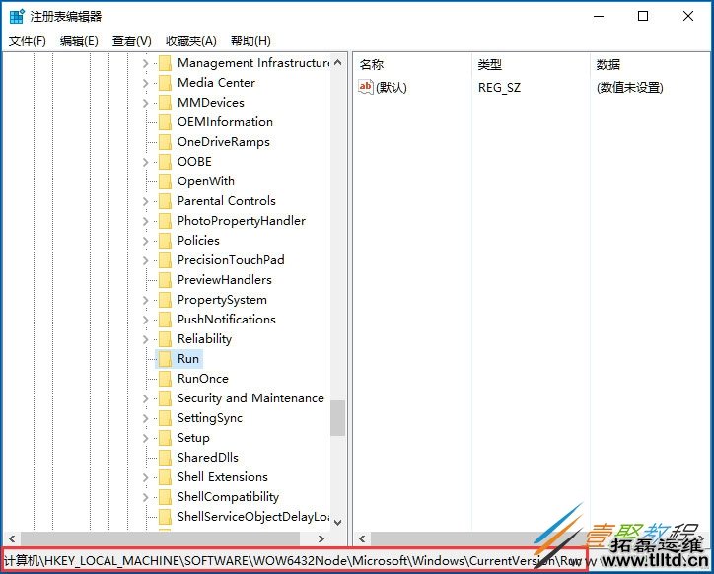Image resolution: width=714 pixels, height=574 pixels.
Task: Click the OneDriveRamps folder icon
Action: click(x=165, y=142)
